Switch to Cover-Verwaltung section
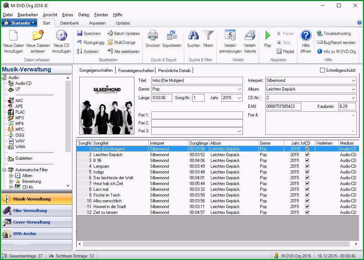The height and width of the screenshot is (260, 364). 37,222
